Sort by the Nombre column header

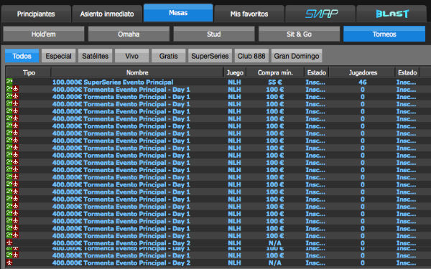click(137, 72)
